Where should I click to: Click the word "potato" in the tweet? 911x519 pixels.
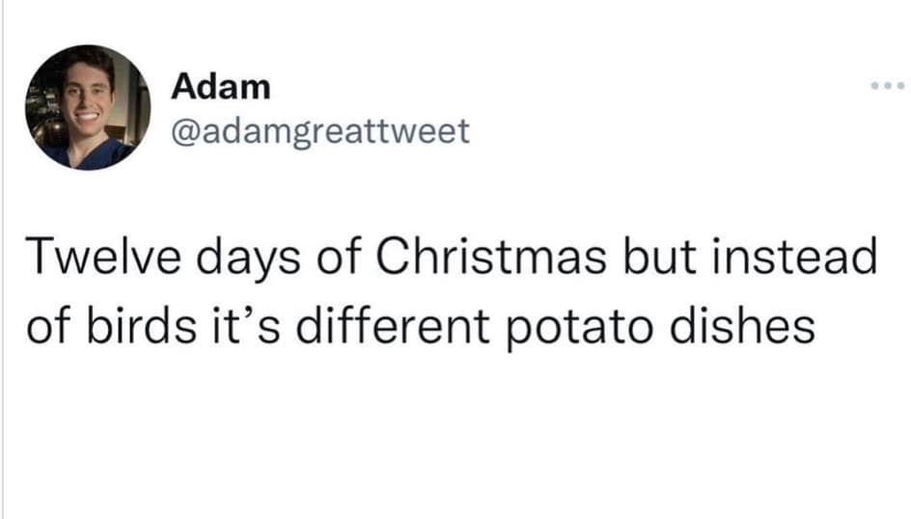594,329
